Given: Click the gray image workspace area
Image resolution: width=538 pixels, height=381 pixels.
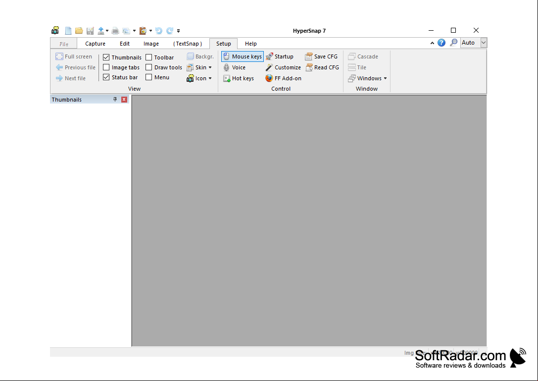Looking at the screenshot, I should pos(309,220).
